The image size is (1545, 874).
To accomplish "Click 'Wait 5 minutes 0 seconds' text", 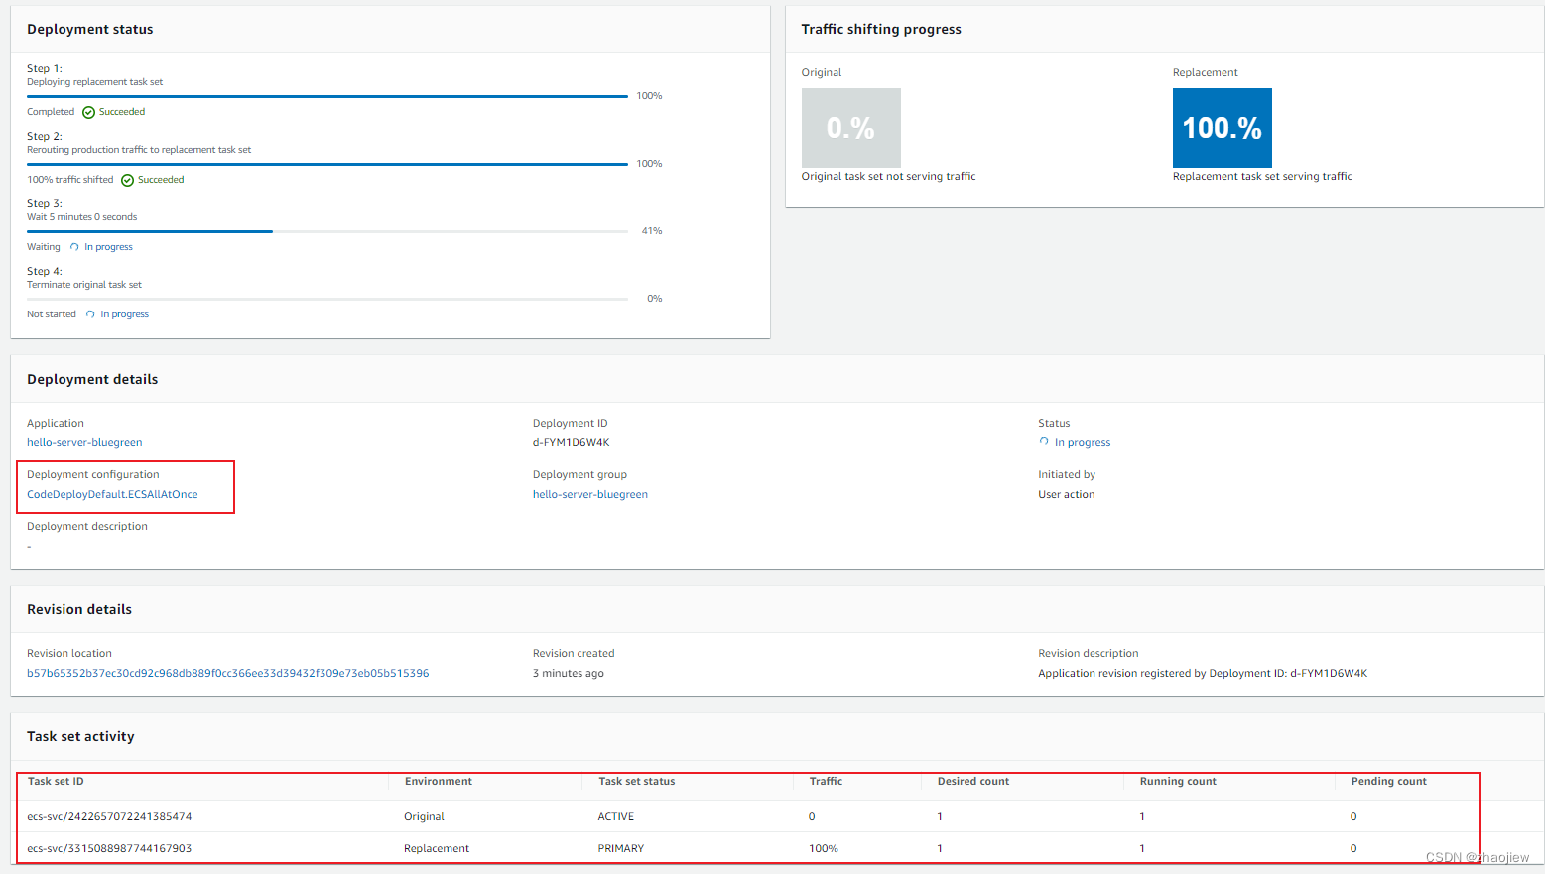I will click(x=82, y=217).
